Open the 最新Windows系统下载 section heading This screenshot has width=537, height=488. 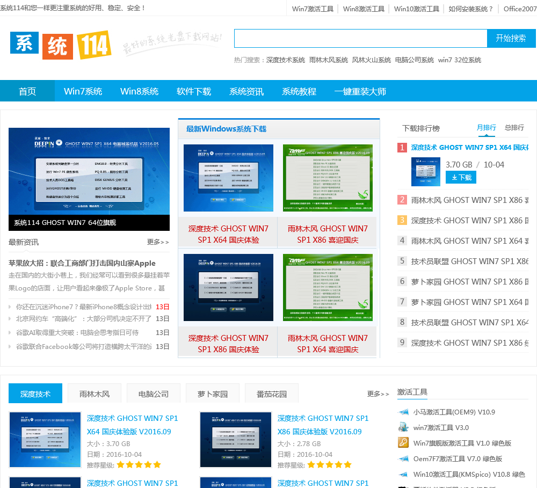pos(227,129)
